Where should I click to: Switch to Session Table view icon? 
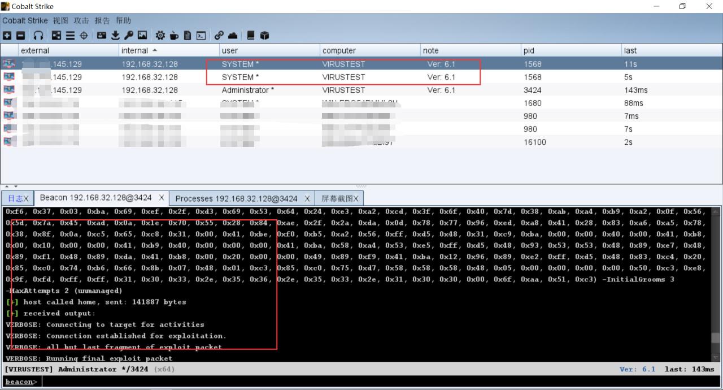pyautogui.click(x=70, y=36)
